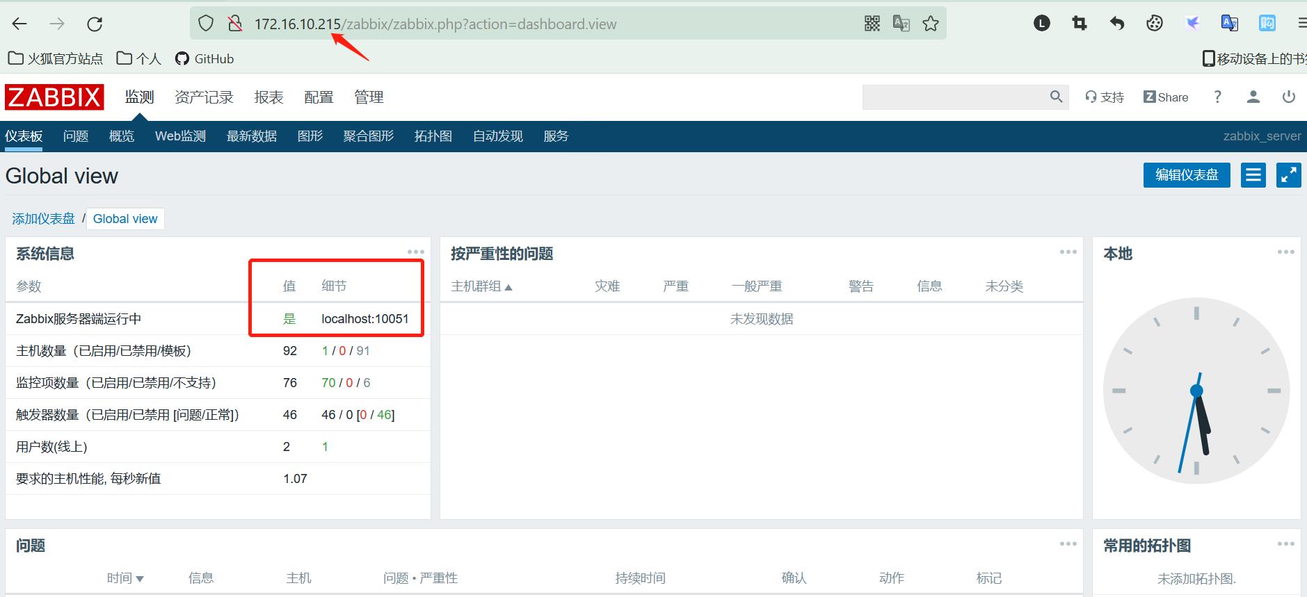Click Global view breadcrumb link
The image size is (1307, 597).
coord(125,219)
